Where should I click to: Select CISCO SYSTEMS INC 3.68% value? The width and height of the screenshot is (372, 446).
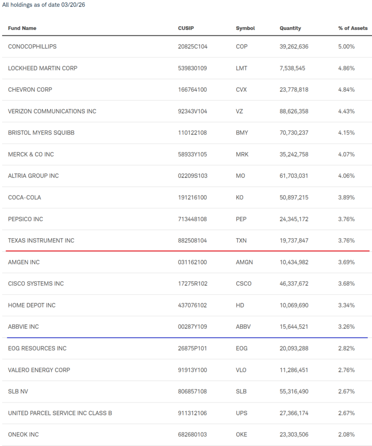click(346, 284)
